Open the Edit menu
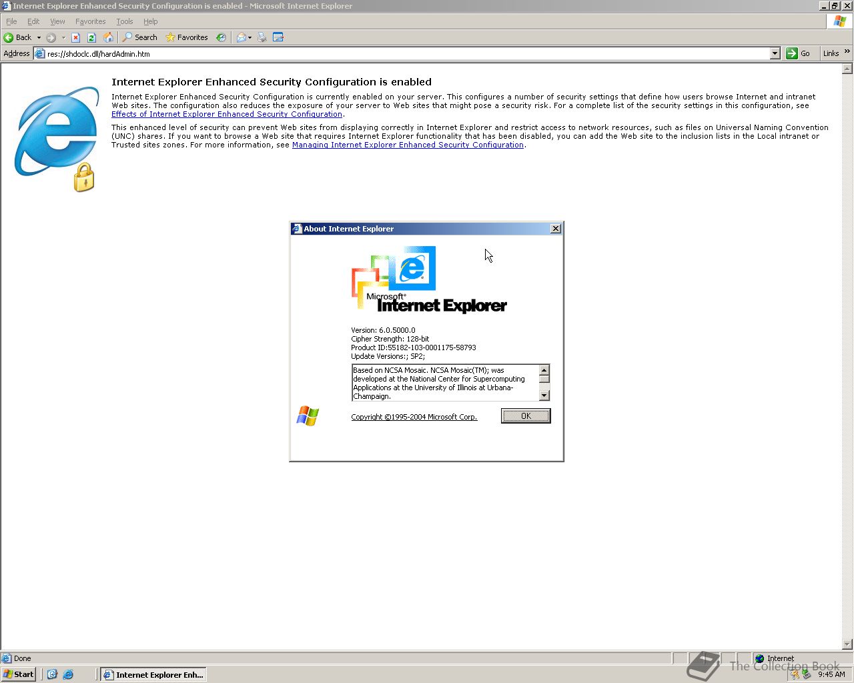The image size is (854, 683). [x=33, y=21]
